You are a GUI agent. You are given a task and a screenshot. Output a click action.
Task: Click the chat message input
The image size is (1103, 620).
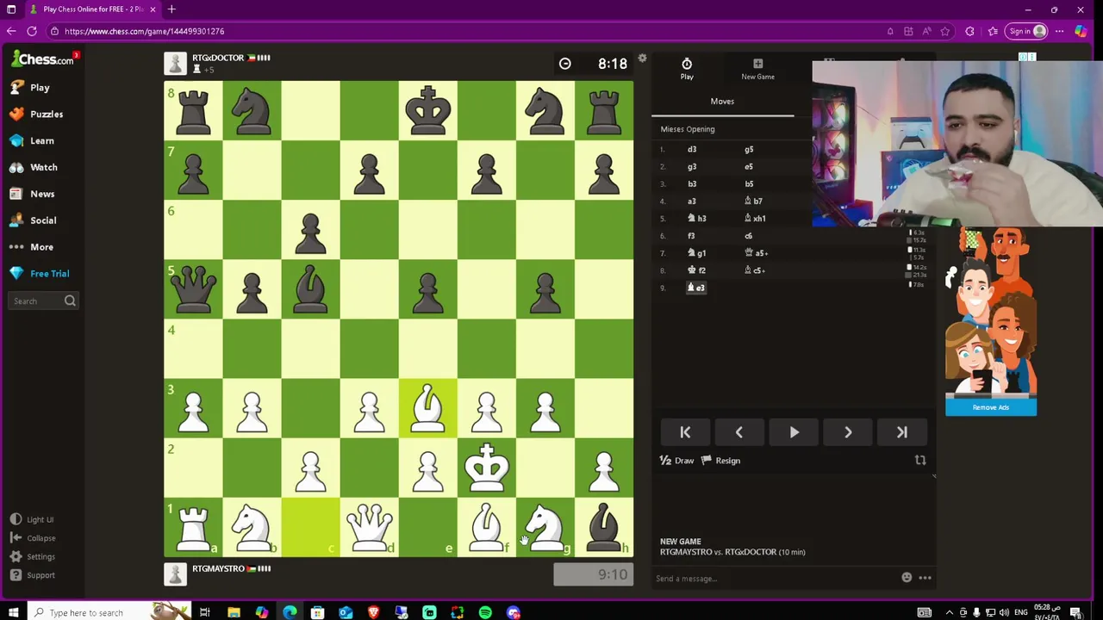pos(774,579)
